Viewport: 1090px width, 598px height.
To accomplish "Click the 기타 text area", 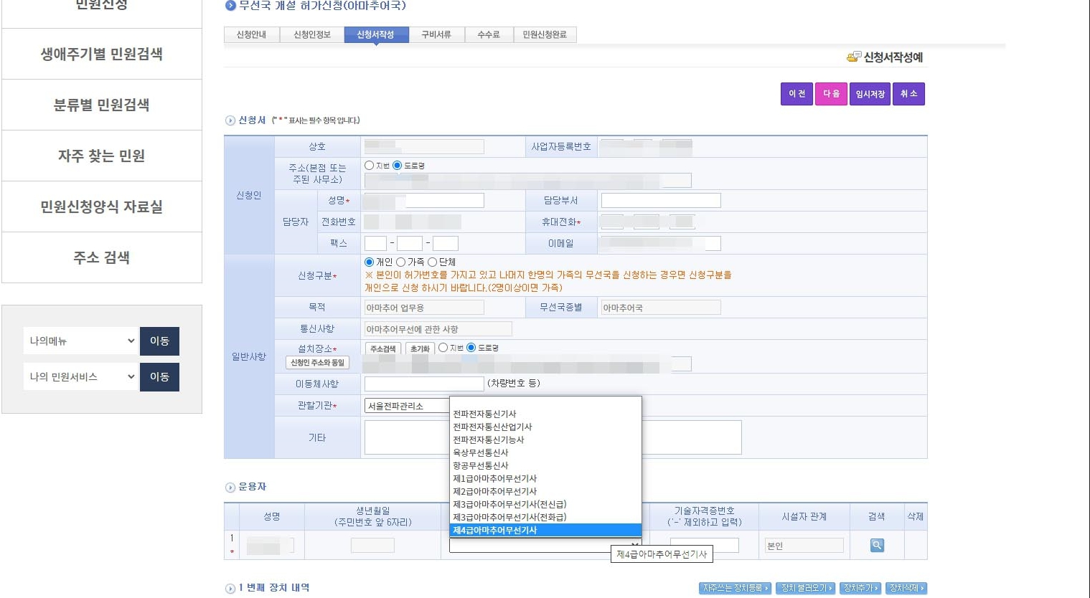I will tap(553, 437).
